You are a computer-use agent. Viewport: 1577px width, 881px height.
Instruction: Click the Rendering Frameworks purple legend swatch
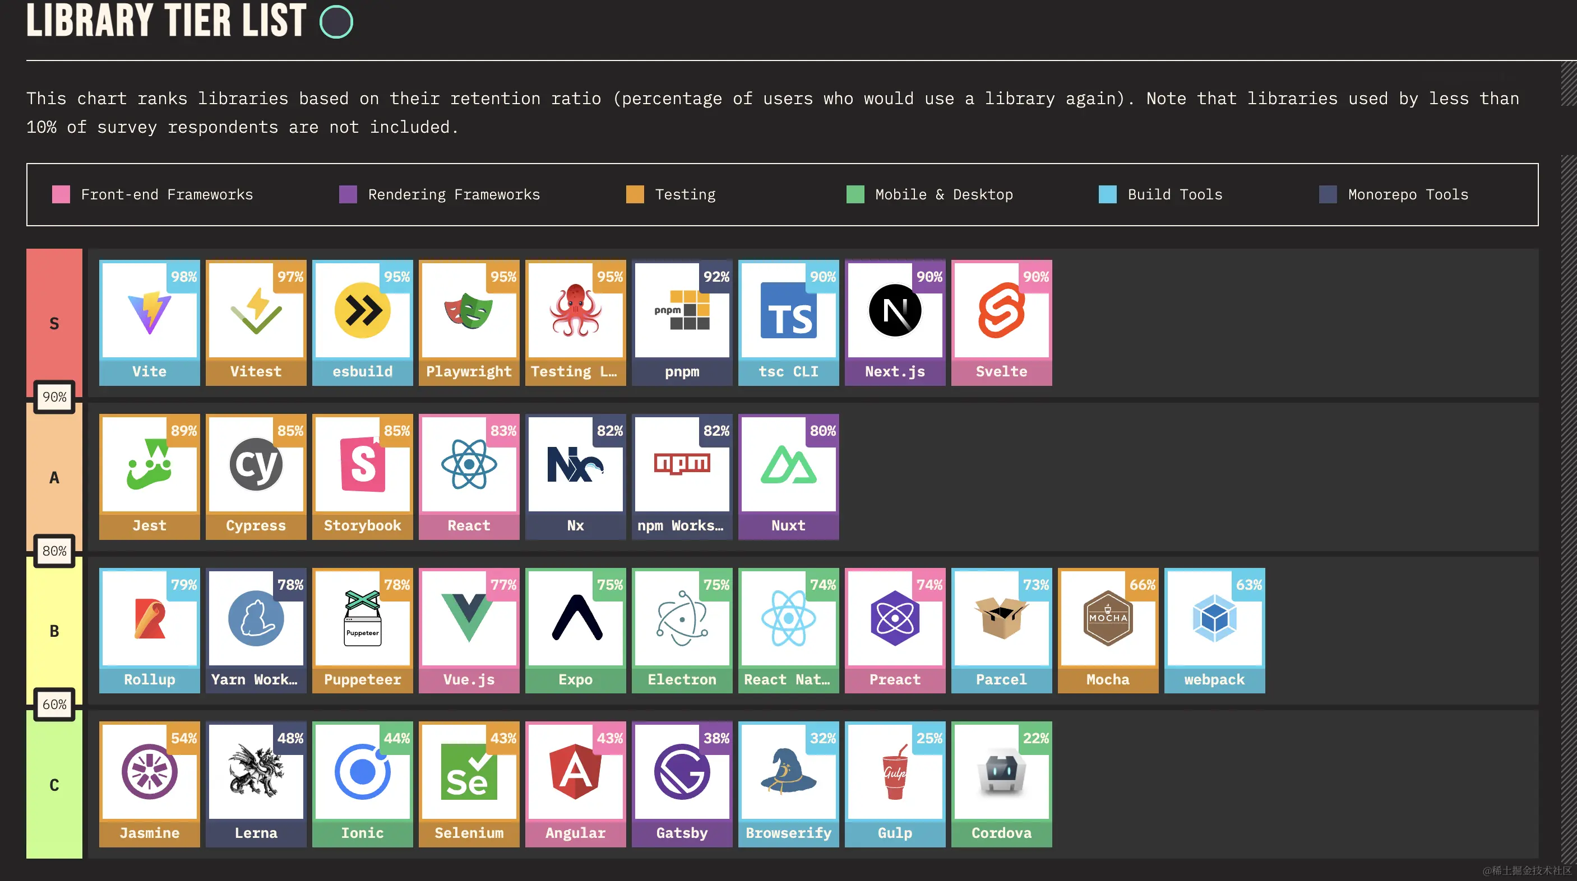(348, 194)
